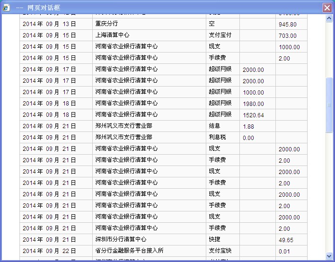Viewport: 335px width, 262px height.
Task: Click the 支付宝付 transaction type cell
Action: click(x=220, y=35)
